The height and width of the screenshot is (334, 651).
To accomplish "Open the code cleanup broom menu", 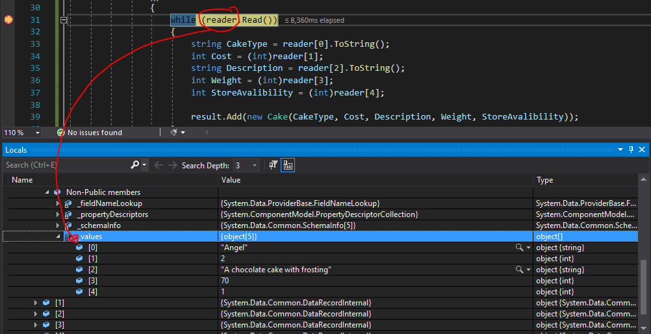I will point(177,133).
